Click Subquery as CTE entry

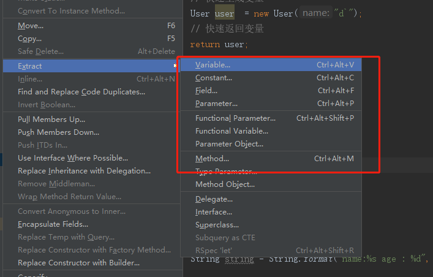pos(271,237)
